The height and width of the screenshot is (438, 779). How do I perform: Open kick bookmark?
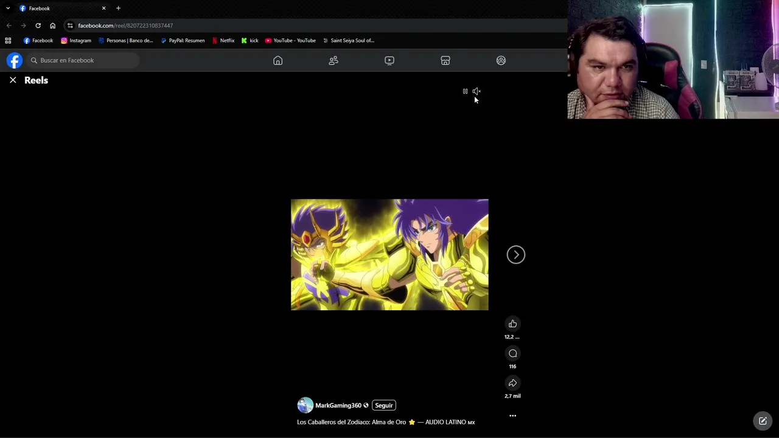tap(250, 41)
